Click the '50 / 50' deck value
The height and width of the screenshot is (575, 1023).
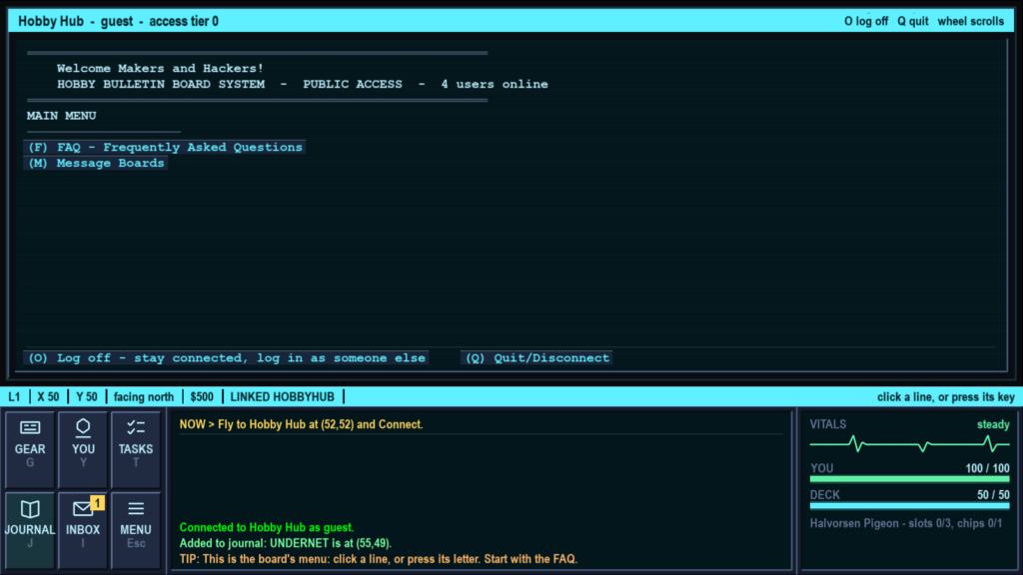pyautogui.click(x=993, y=495)
